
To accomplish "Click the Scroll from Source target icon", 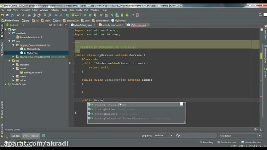I will pos(50,25).
